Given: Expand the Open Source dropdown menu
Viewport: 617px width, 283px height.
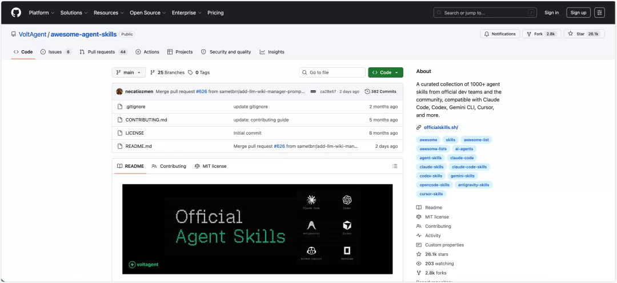Looking at the screenshot, I should [148, 13].
